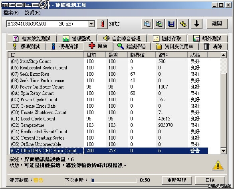This screenshot has width=234, height=189.
Task: Select the 健康 tab
Action: [x=98, y=46]
